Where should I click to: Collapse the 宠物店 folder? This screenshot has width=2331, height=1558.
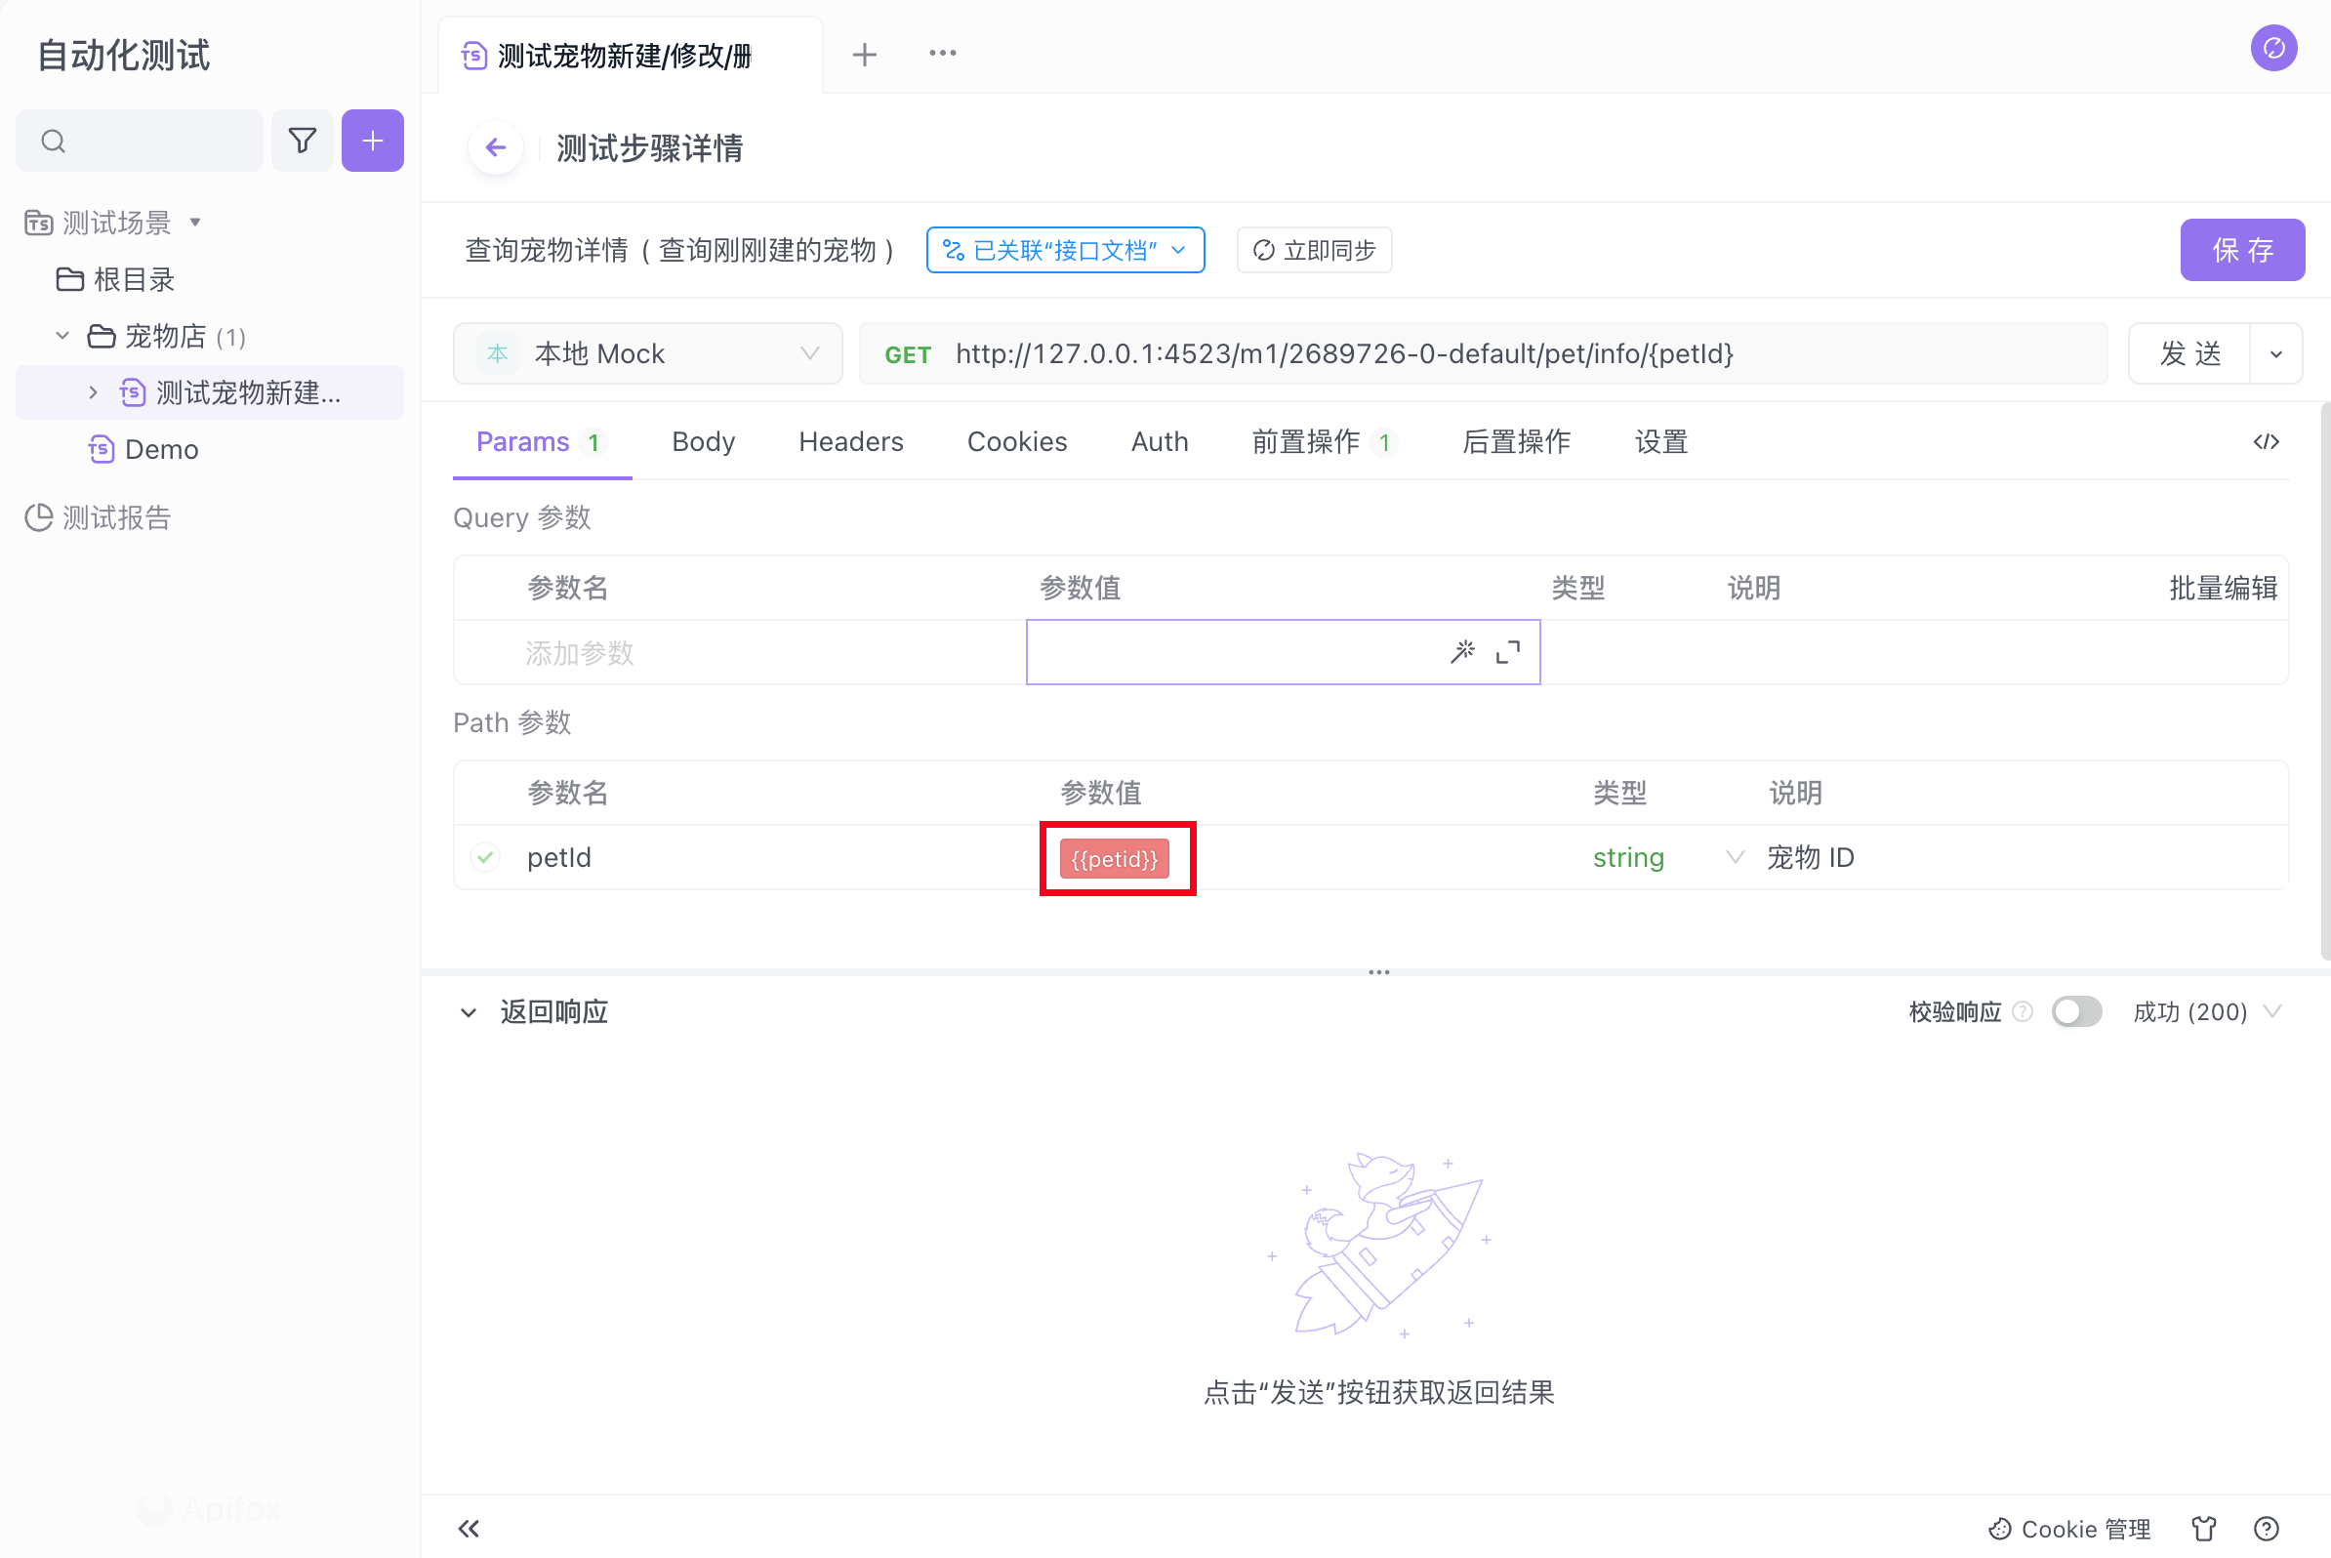point(62,337)
